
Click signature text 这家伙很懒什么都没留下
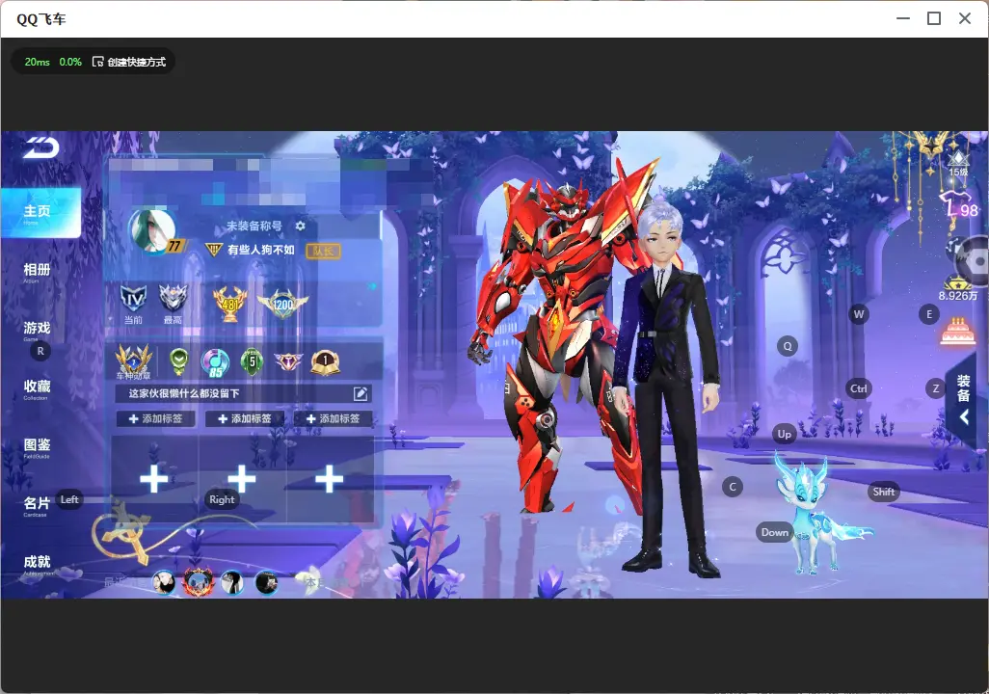[x=184, y=393]
